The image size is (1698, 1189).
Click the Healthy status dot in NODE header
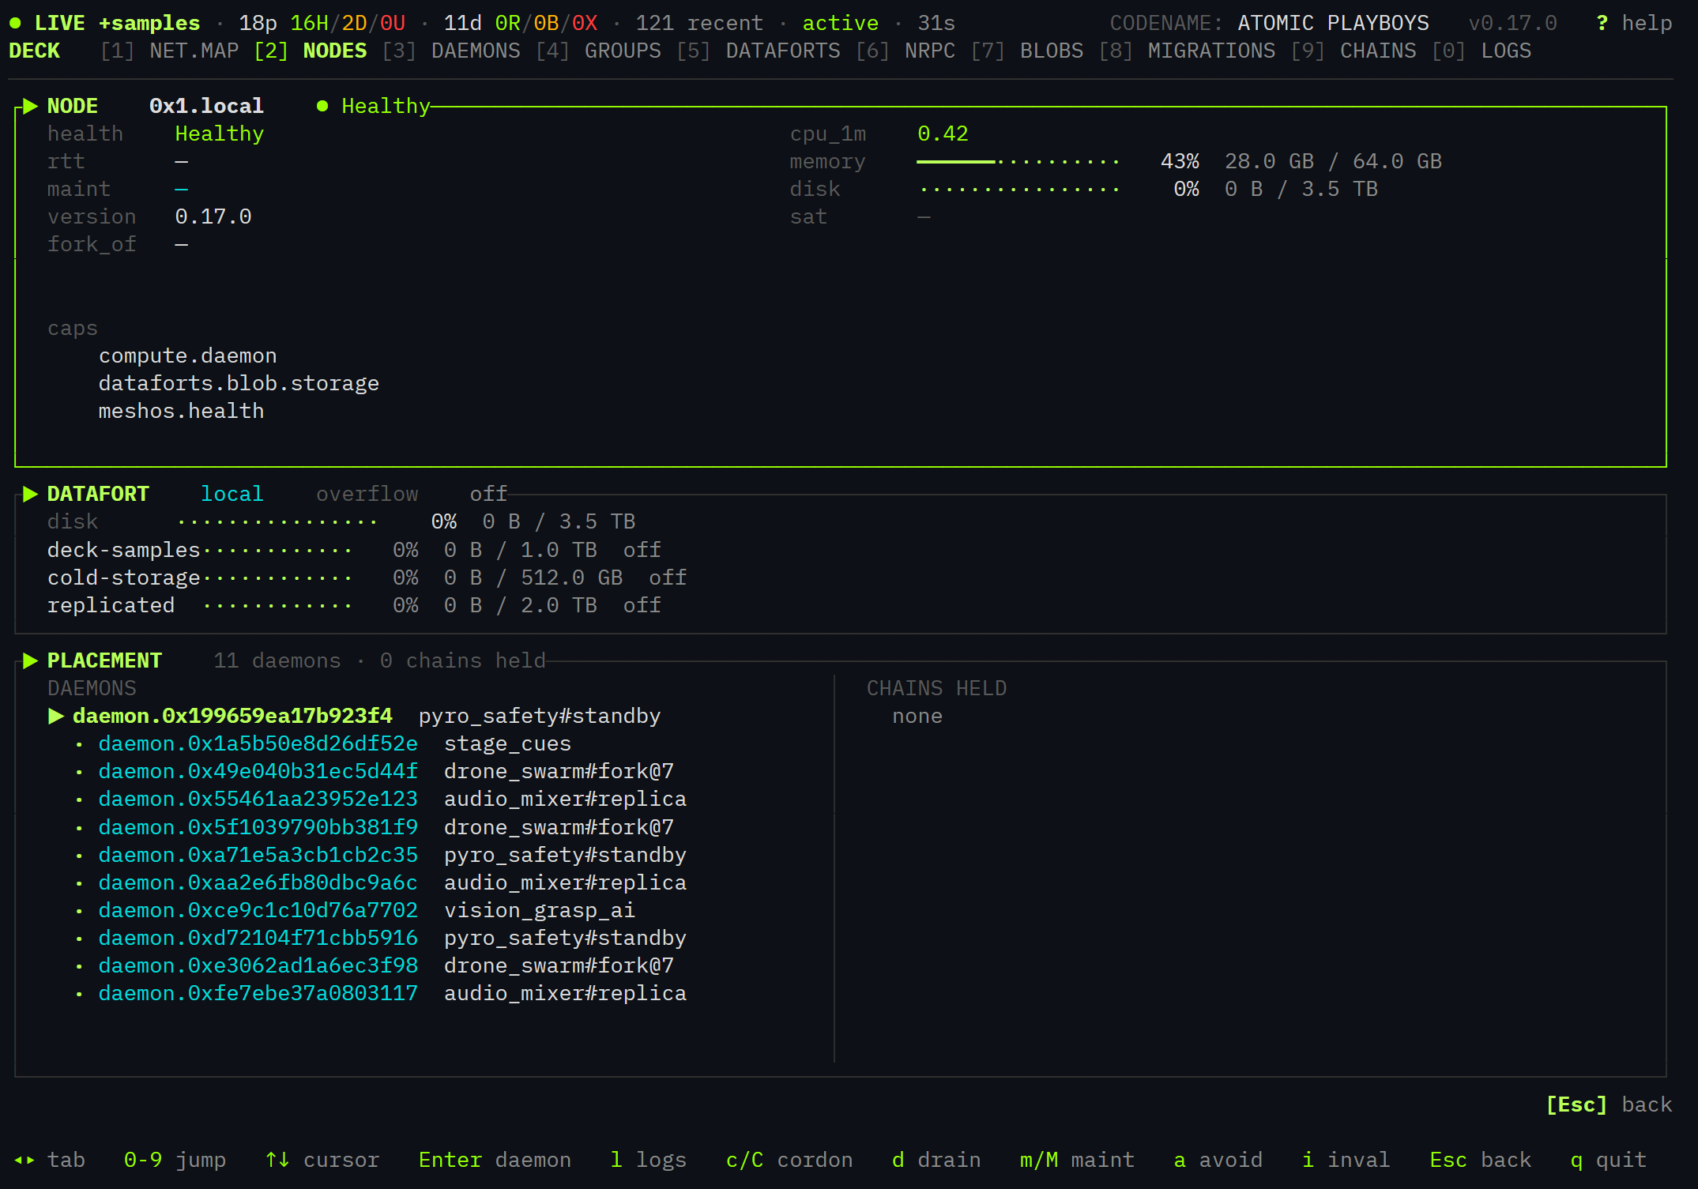[x=322, y=106]
